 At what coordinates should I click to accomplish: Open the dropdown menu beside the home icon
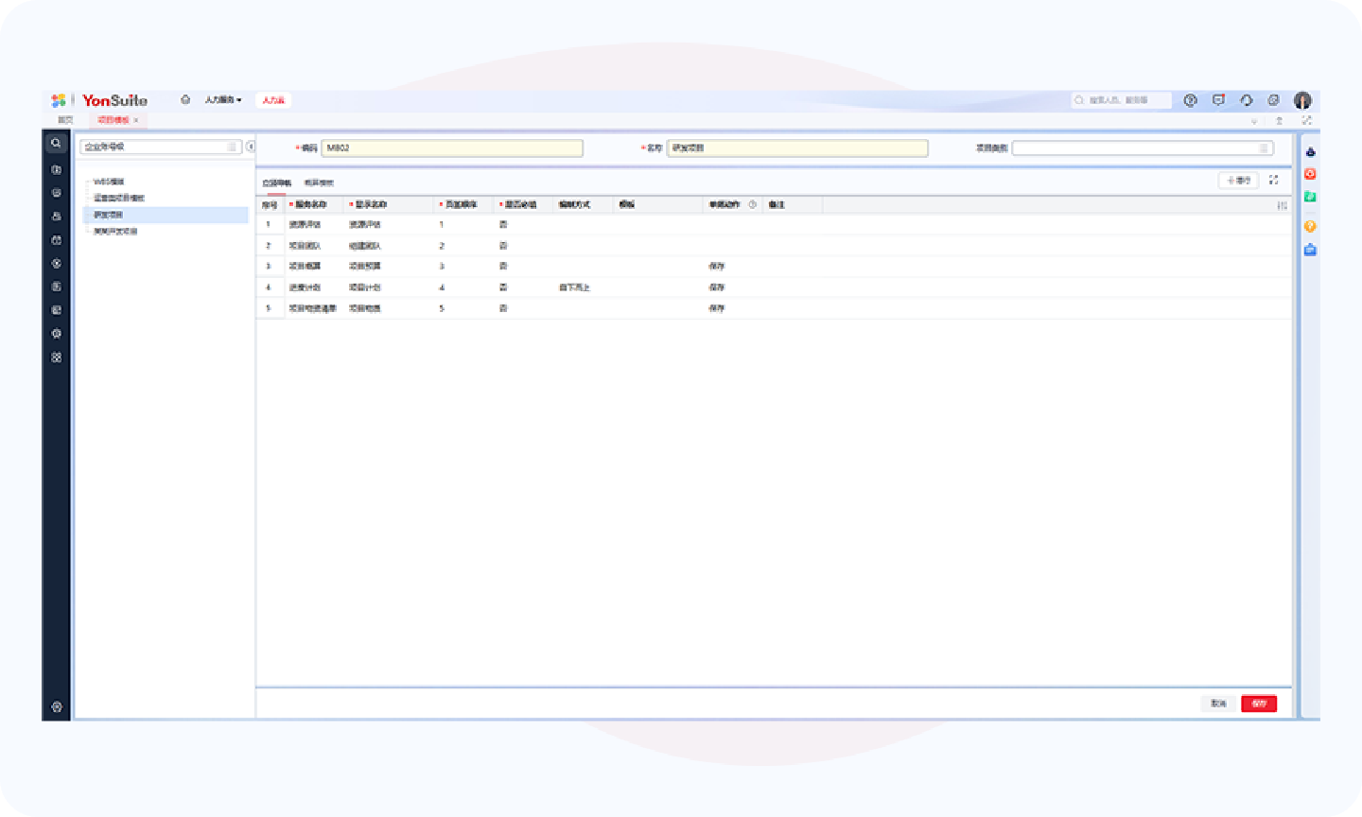pyautogui.click(x=223, y=100)
